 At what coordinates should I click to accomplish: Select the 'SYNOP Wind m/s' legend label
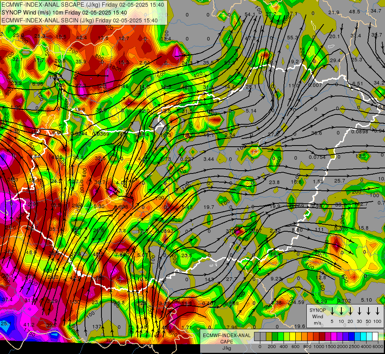tap(317, 316)
